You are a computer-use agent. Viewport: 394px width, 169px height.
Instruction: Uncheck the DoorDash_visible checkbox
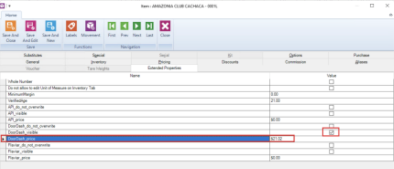[x=332, y=133]
